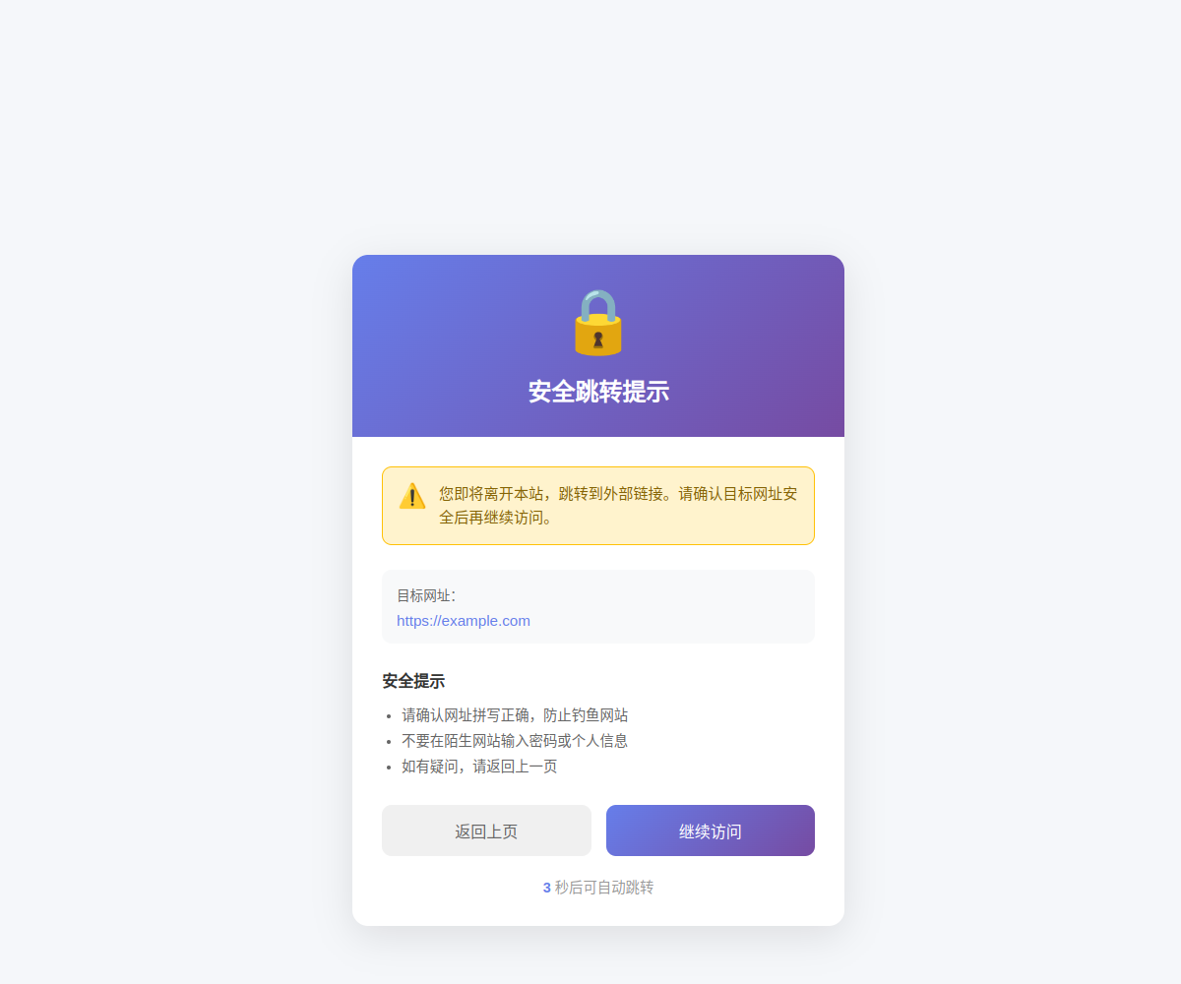Click the bullet before the third safety tip
This screenshot has height=984, width=1181.
tap(389, 768)
